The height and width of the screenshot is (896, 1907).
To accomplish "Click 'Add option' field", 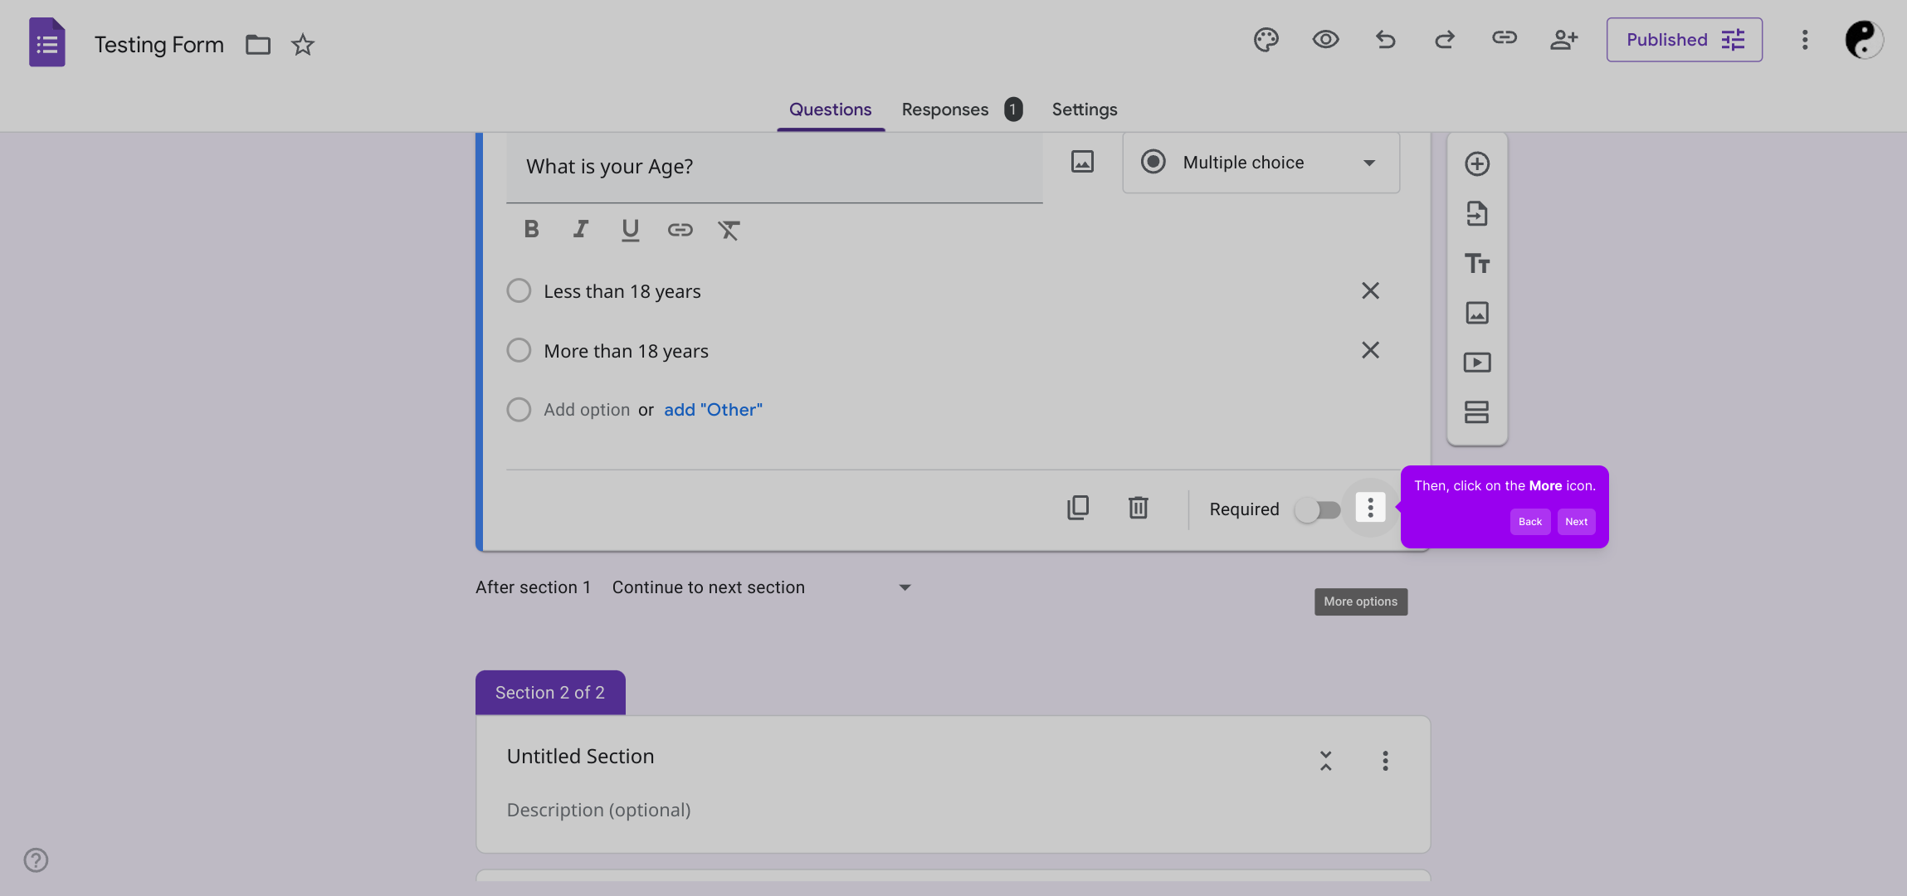I will 587,410.
